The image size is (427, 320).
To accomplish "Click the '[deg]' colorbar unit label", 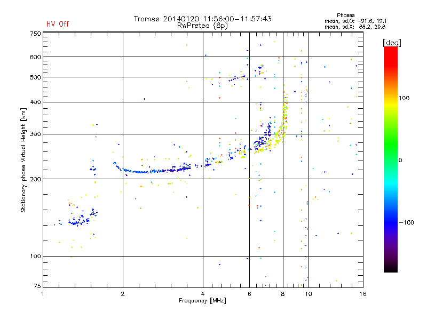I will pyautogui.click(x=392, y=43).
